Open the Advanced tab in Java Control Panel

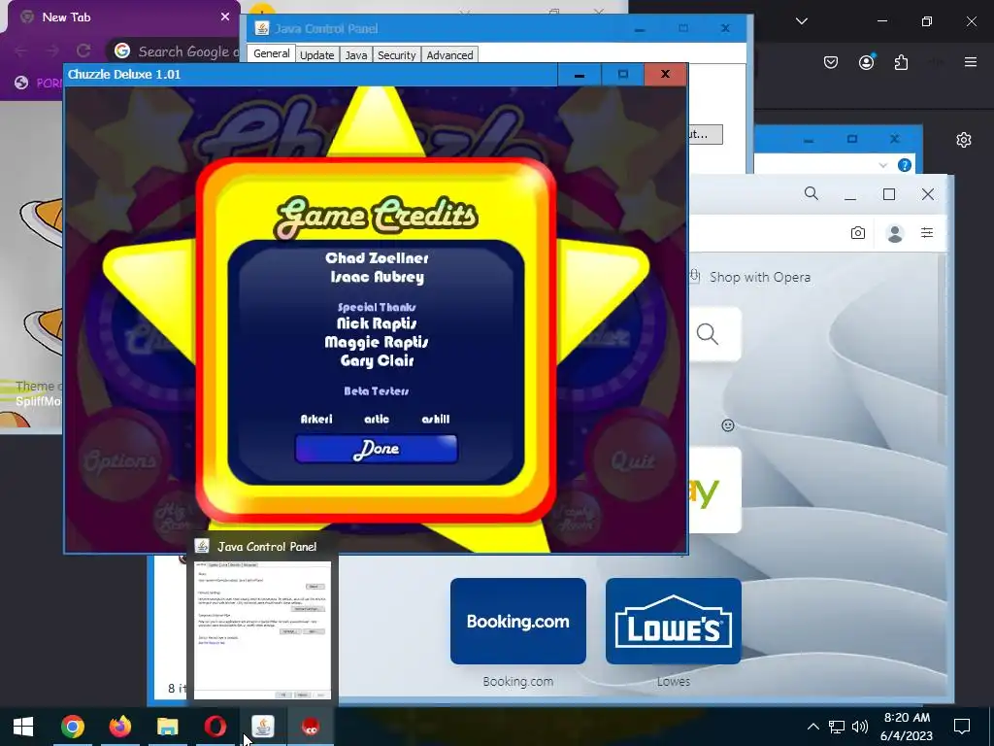pos(449,55)
